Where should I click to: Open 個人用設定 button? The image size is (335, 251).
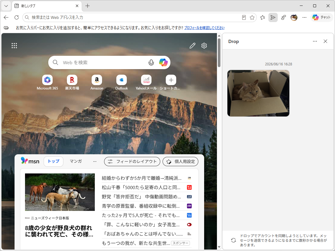[181, 162]
